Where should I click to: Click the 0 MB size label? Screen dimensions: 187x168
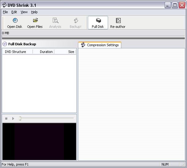(6, 33)
